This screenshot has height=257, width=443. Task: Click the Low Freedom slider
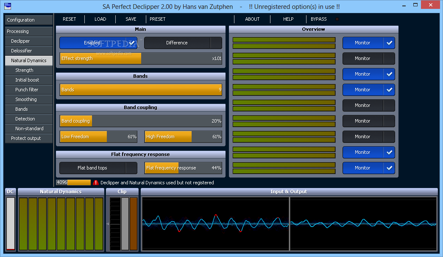98,137
